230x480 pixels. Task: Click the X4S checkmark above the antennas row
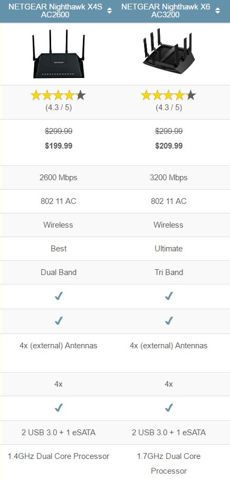coord(58,321)
